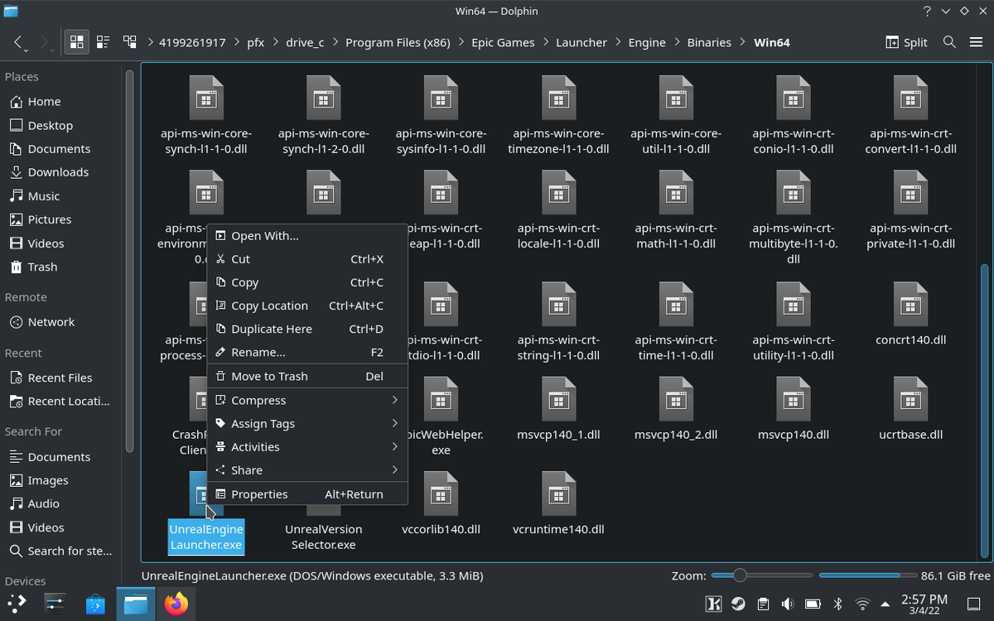Click the Split view button

click(906, 41)
